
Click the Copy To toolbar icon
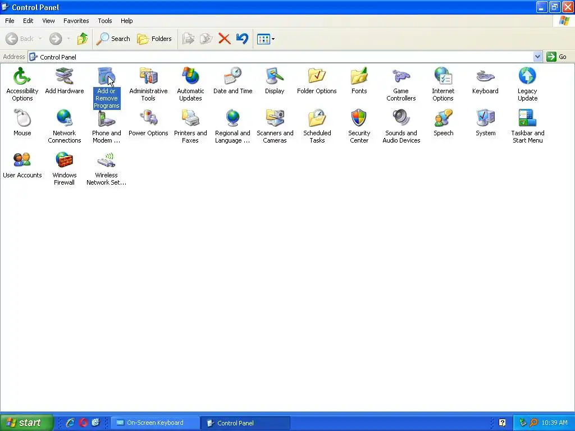(206, 39)
